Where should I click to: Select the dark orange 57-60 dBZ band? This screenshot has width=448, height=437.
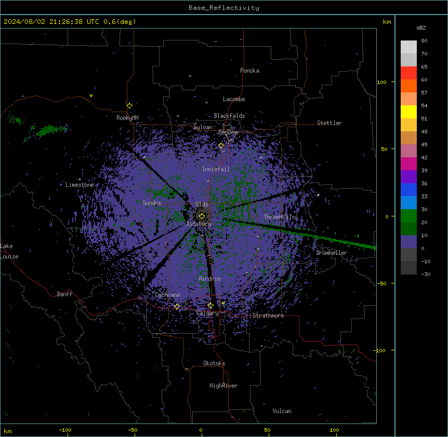pos(409,86)
